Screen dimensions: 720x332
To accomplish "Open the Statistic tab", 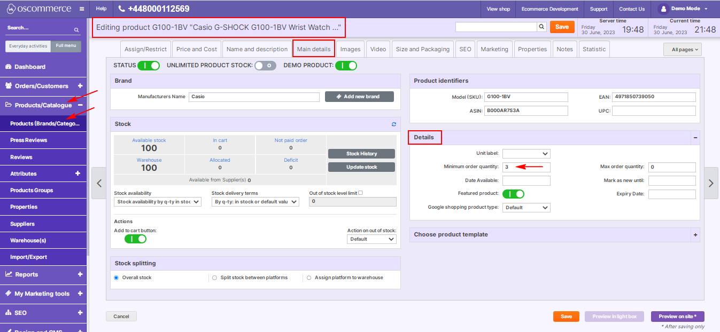I will (594, 49).
